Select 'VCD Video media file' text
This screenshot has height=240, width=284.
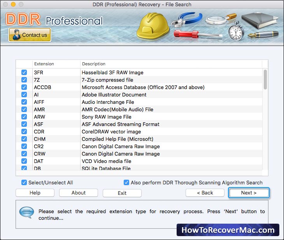(x=106, y=161)
